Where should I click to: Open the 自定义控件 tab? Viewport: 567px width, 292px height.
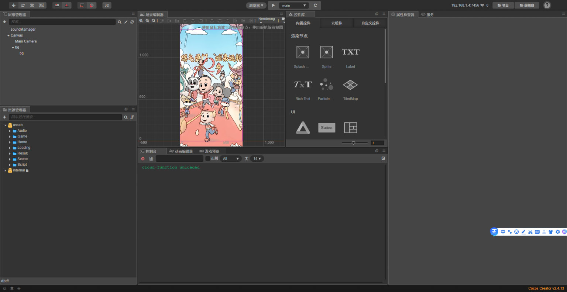[x=370, y=23]
